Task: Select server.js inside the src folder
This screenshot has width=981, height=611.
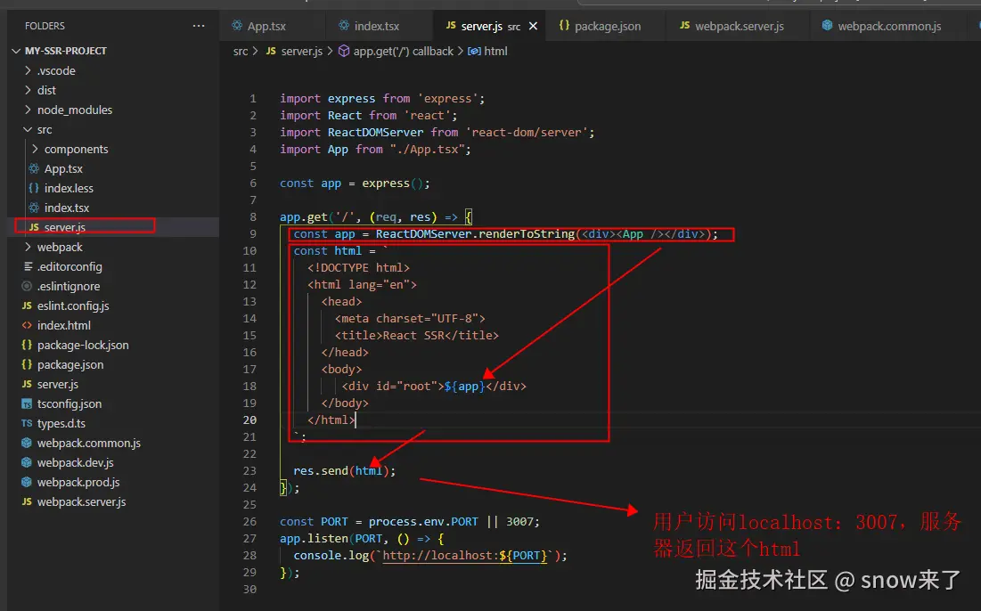Action: (x=64, y=227)
